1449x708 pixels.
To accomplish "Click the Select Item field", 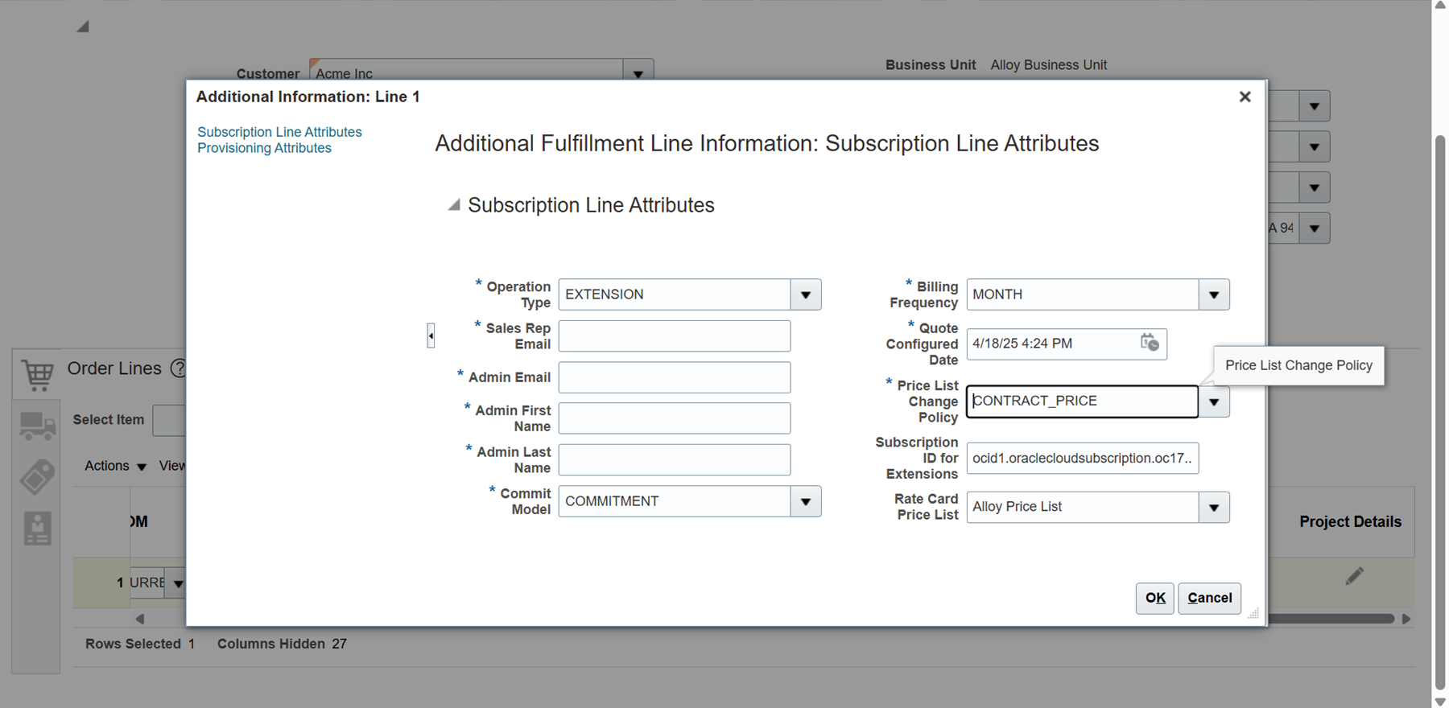I will (x=170, y=420).
